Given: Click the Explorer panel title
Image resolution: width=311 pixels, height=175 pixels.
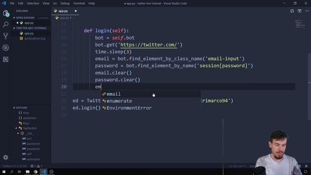Looking at the screenshot, I should (22, 11).
